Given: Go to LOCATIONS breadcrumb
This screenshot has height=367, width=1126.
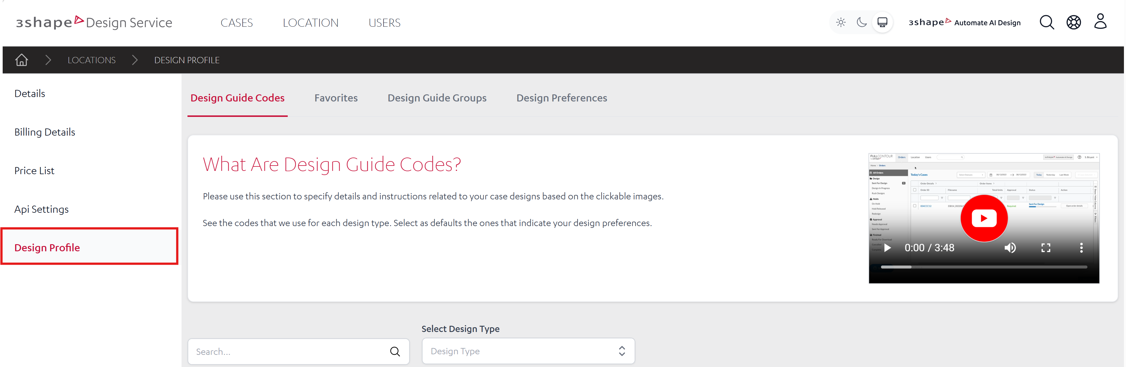Looking at the screenshot, I should click(x=91, y=60).
